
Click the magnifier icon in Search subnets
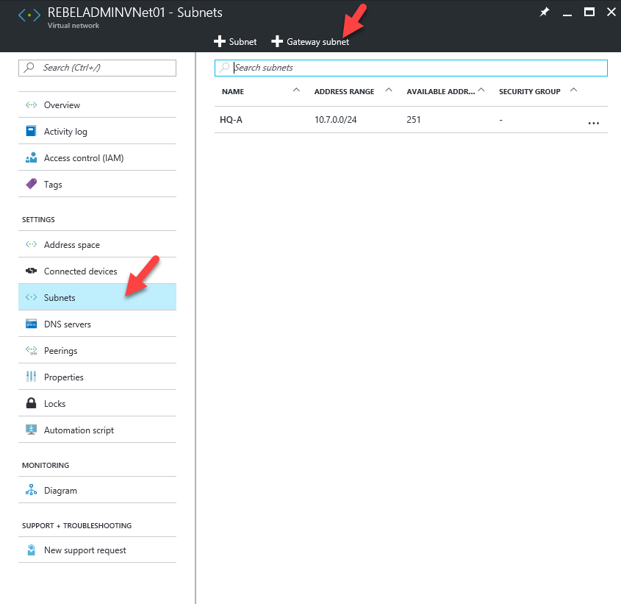[x=225, y=68]
